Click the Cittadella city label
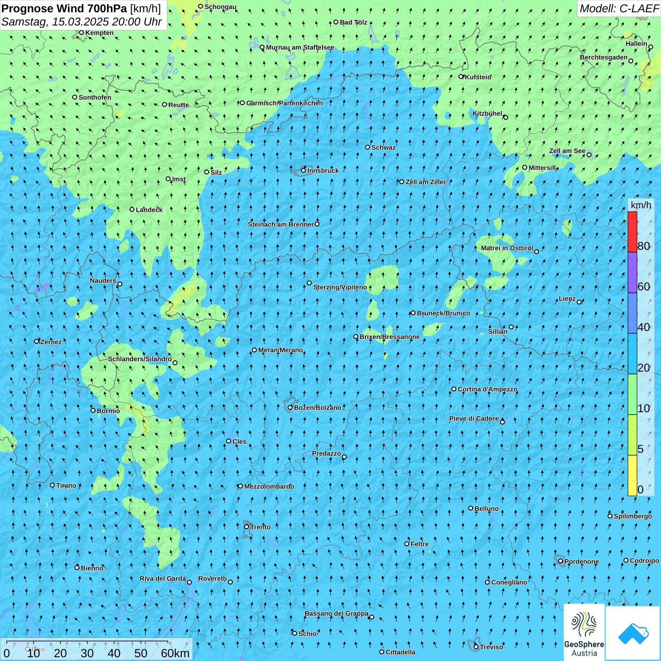The width and height of the screenshot is (661, 661). coord(400,652)
